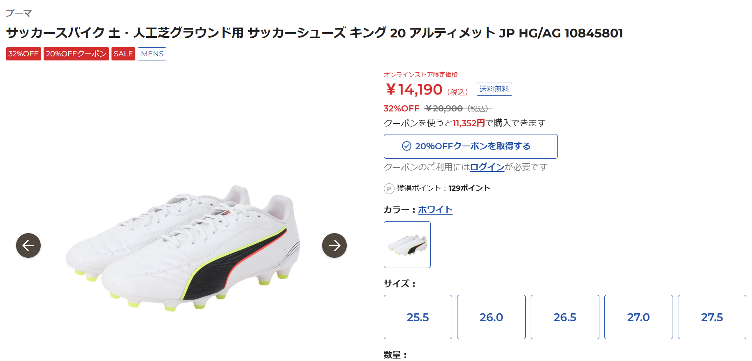Select size 26.0
Screen dimensions: 752x361
491,317
